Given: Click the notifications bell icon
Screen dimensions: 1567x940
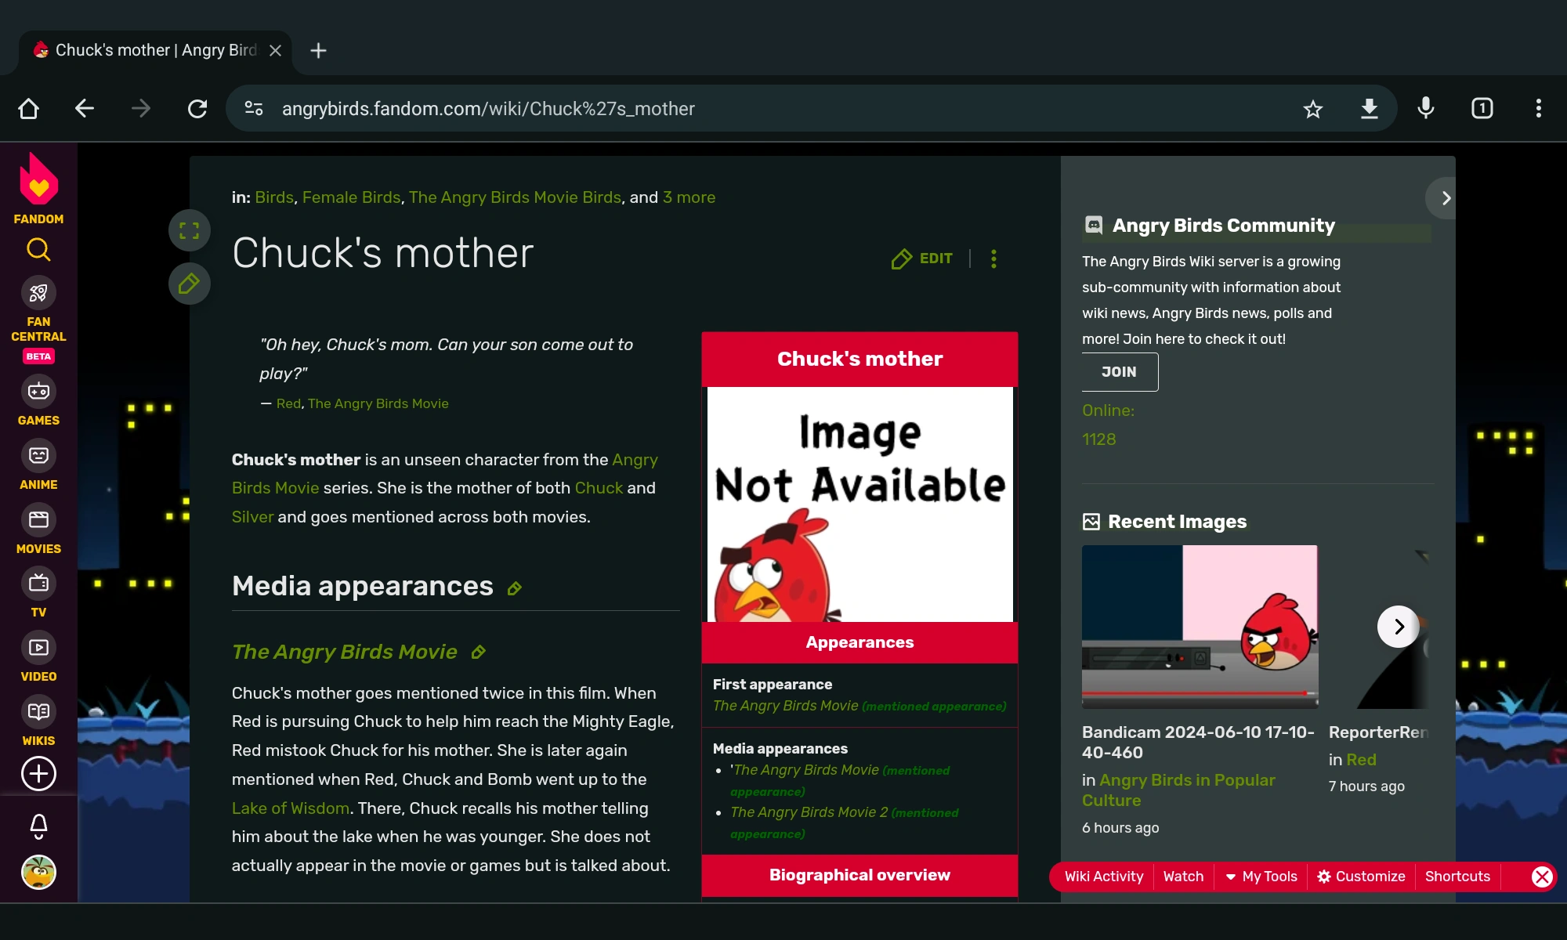Looking at the screenshot, I should 38,825.
